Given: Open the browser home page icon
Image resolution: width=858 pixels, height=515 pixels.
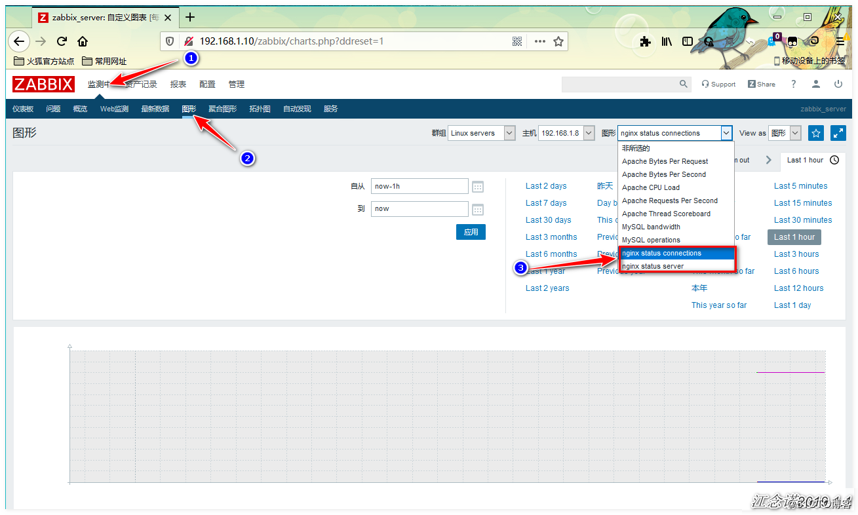Looking at the screenshot, I should pyautogui.click(x=83, y=41).
